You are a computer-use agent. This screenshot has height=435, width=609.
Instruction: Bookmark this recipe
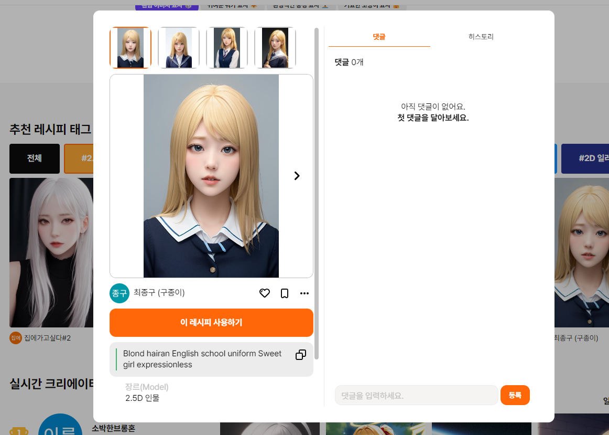[x=284, y=293]
